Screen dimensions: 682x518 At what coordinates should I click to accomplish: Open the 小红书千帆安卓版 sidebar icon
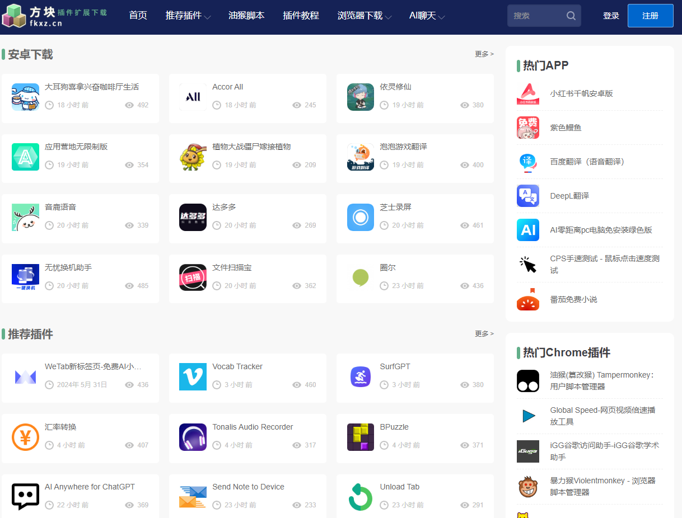click(x=528, y=94)
